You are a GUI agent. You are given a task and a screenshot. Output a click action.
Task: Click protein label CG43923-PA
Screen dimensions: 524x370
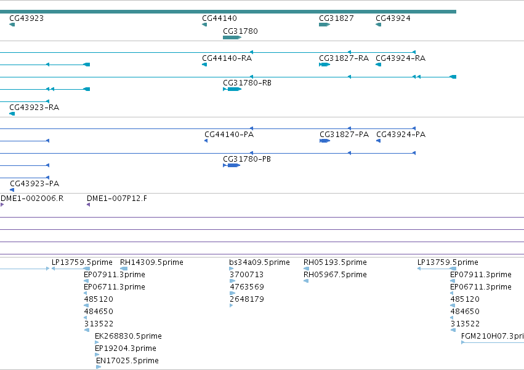point(34,184)
